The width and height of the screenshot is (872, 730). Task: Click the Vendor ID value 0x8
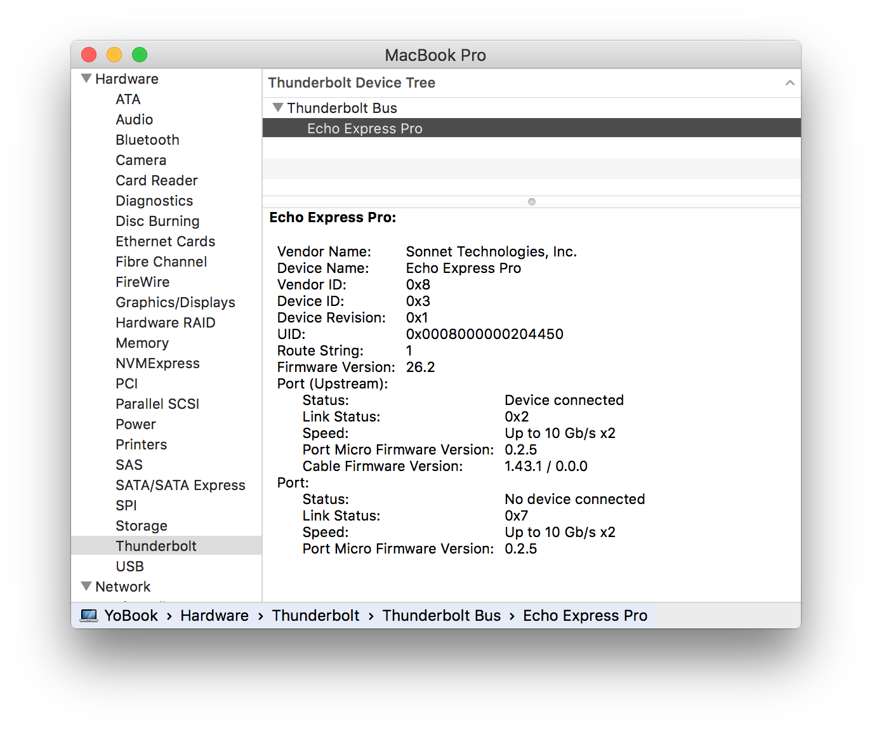pyautogui.click(x=418, y=284)
